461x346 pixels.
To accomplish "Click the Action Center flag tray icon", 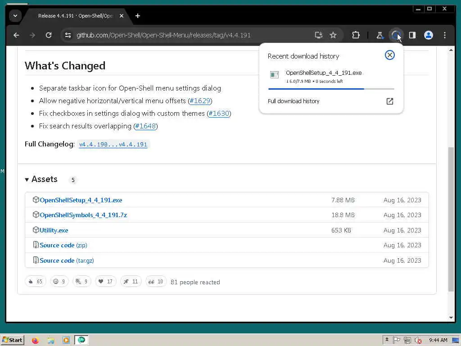I will pyautogui.click(x=396, y=340).
